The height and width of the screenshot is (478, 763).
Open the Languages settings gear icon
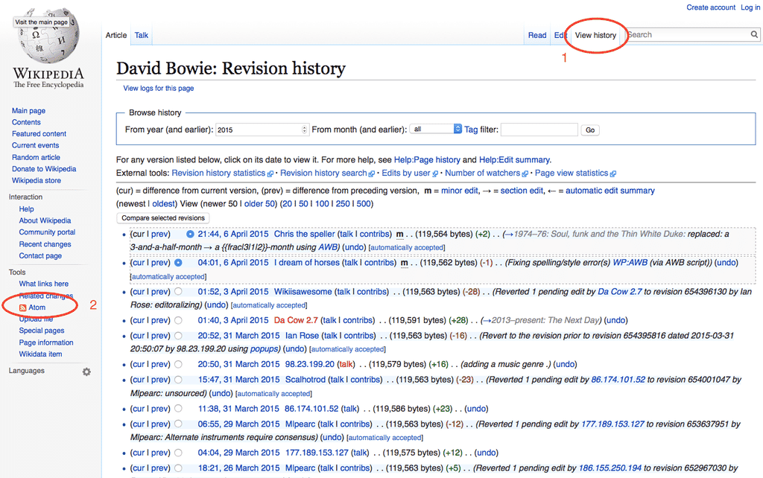86,372
